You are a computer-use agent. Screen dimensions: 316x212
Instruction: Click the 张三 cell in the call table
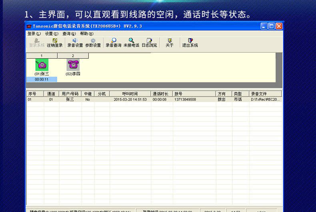70,99
